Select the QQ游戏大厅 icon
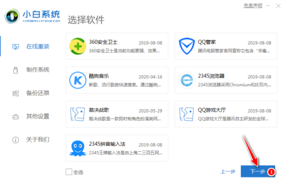The image size is (285, 178). click(187, 114)
